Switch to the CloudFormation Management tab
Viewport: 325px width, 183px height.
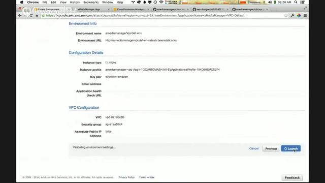coord(131,9)
